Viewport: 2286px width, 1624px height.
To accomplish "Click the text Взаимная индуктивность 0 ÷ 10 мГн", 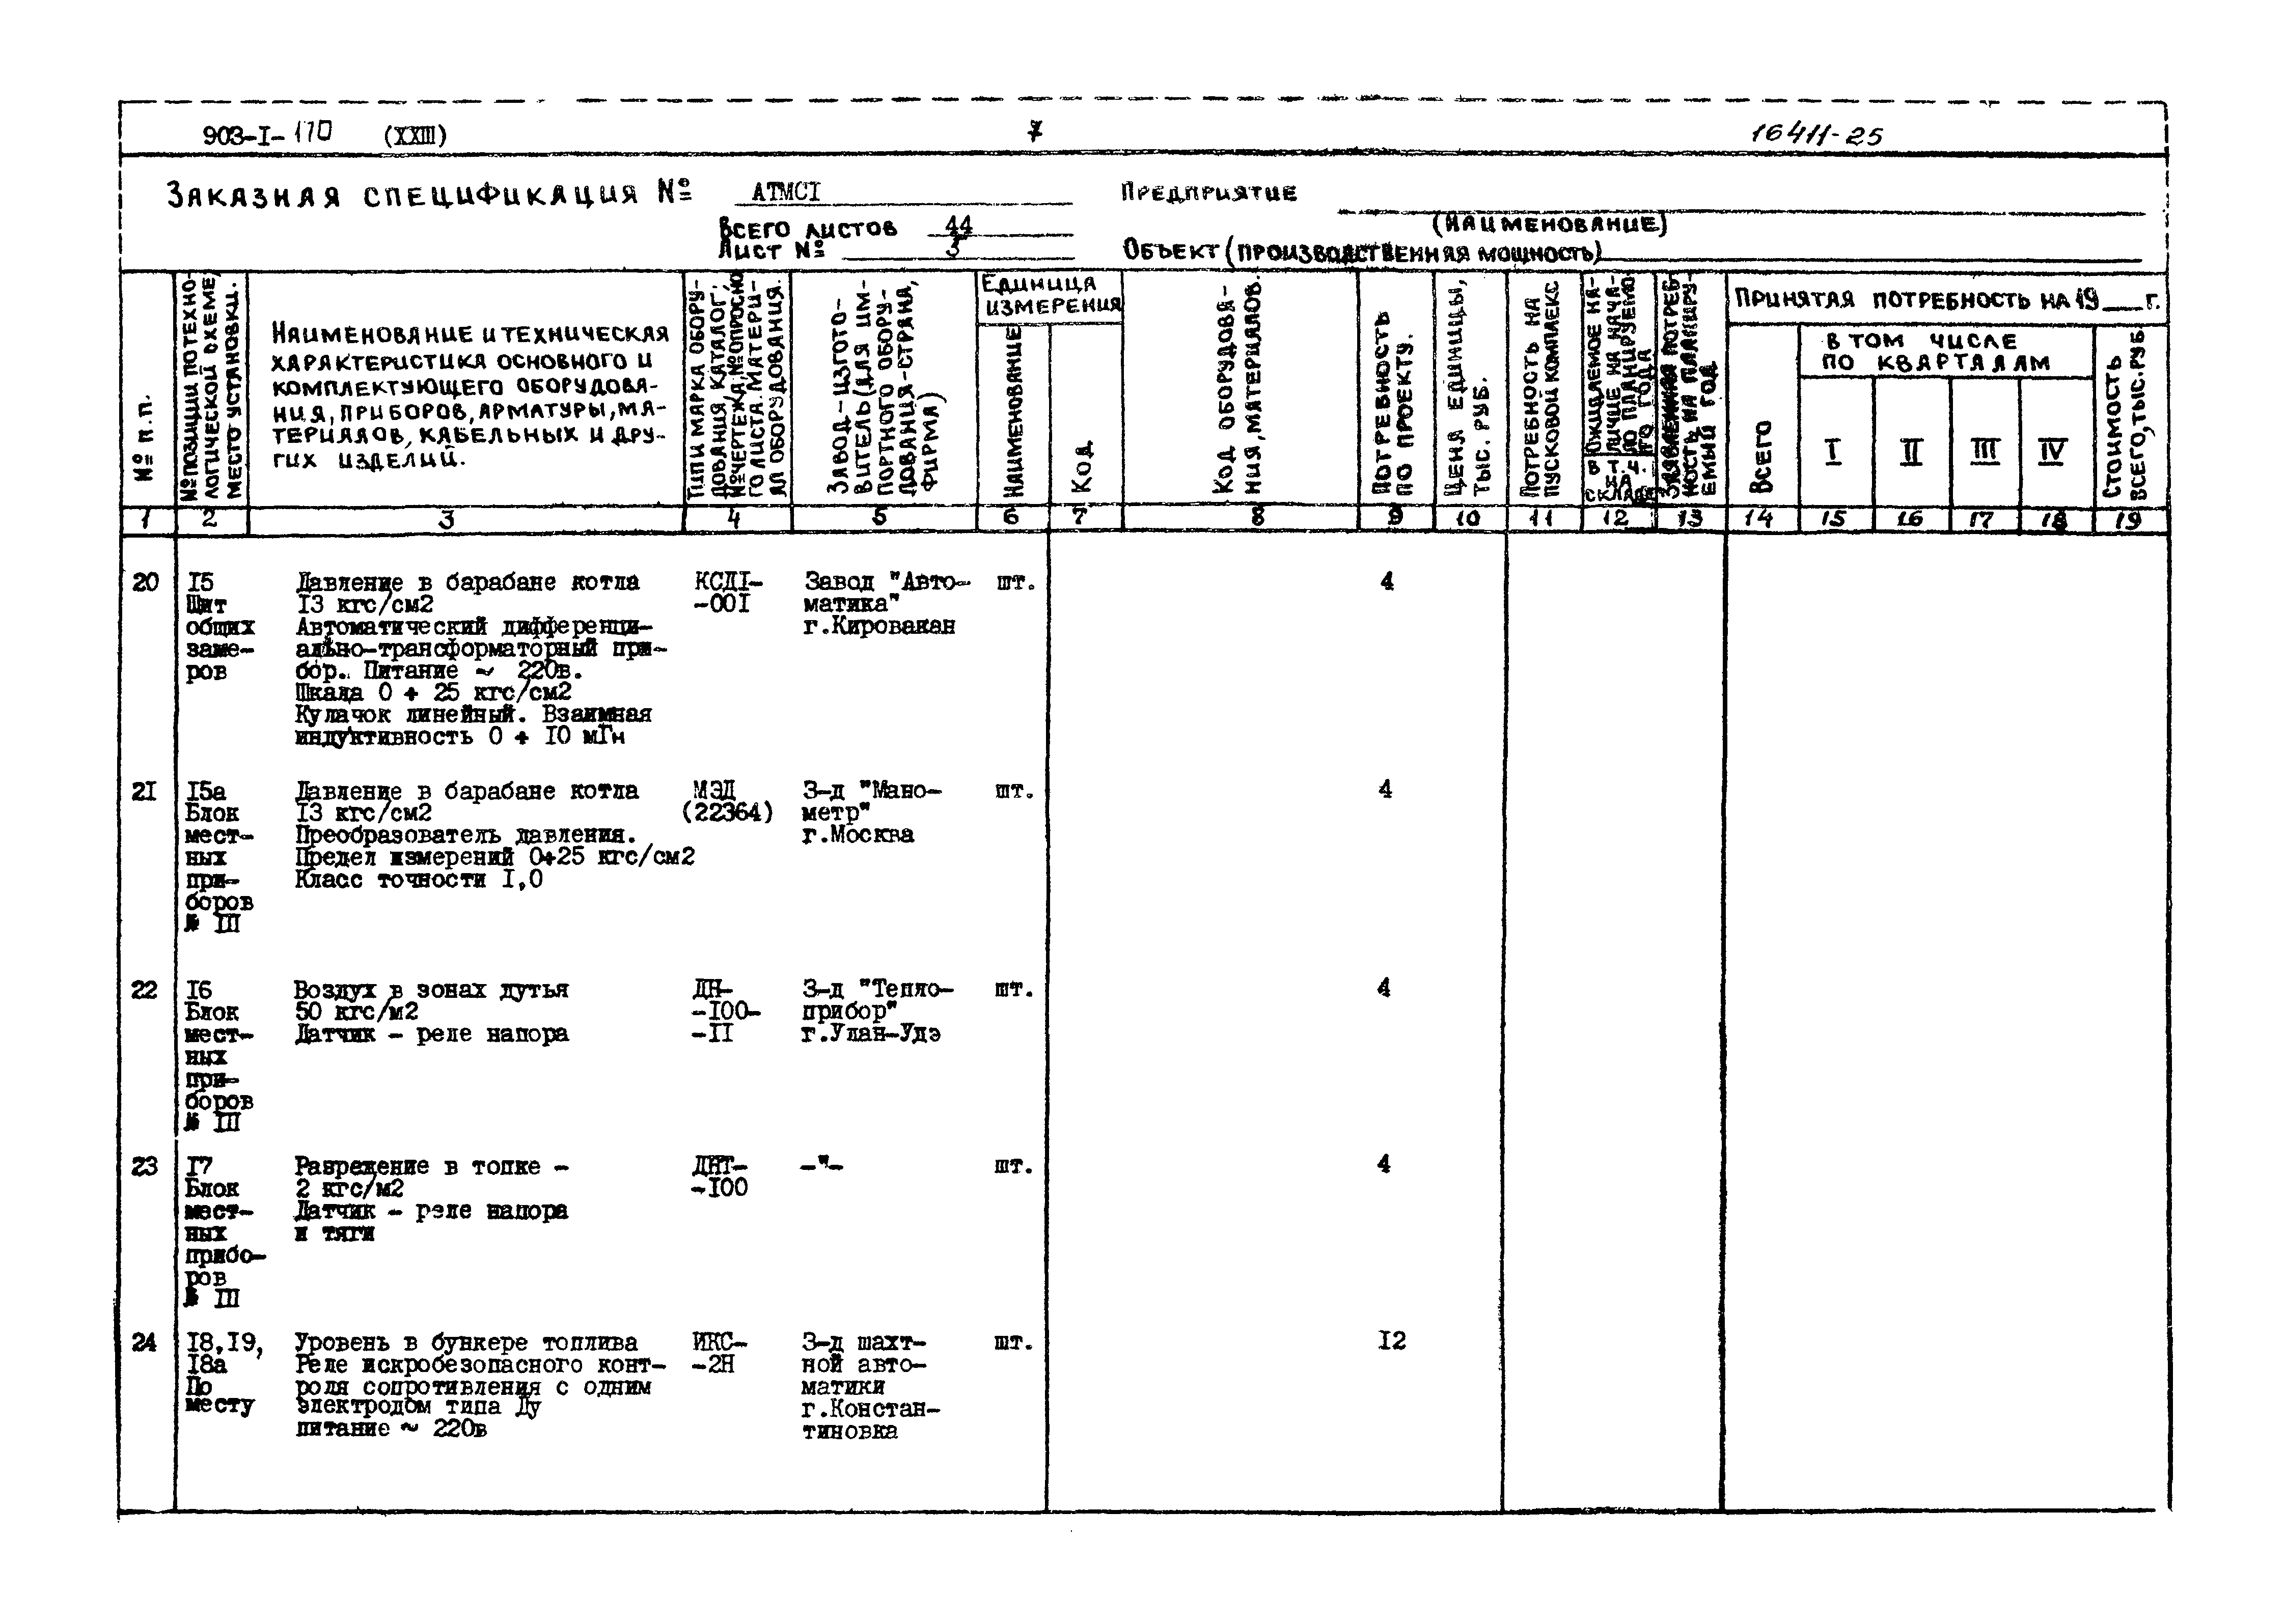I will click(473, 726).
